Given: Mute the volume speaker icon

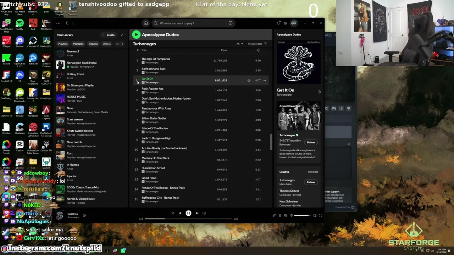Looking at the screenshot, I should tap(291, 215).
